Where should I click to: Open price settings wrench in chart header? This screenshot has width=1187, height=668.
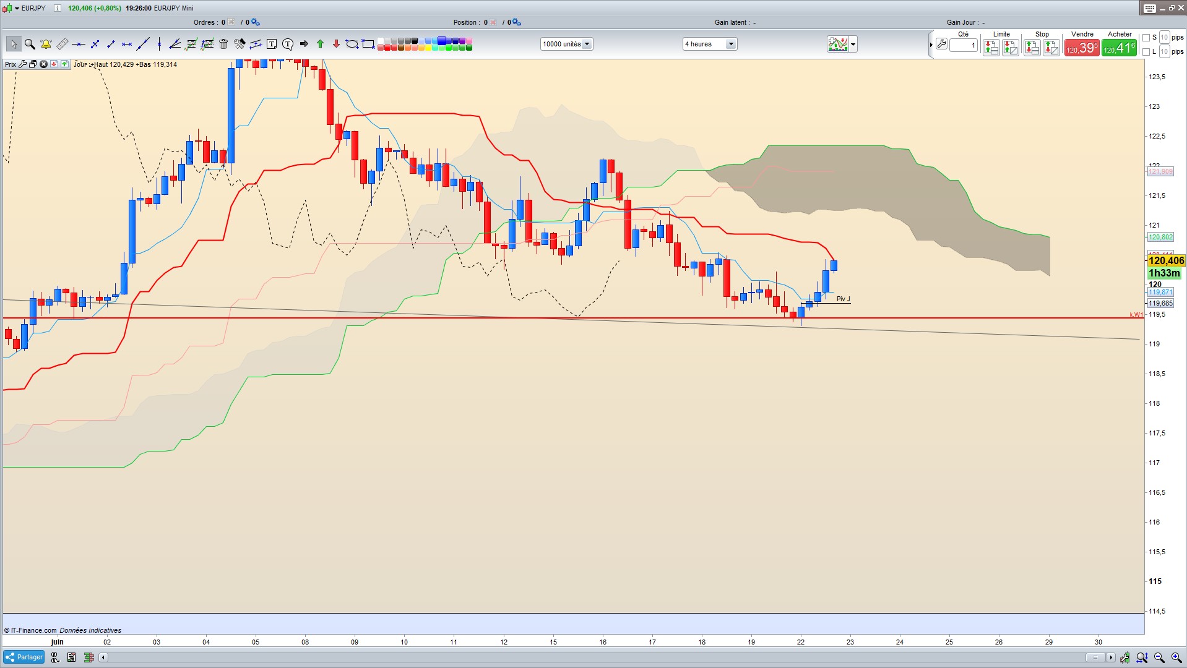coord(23,64)
